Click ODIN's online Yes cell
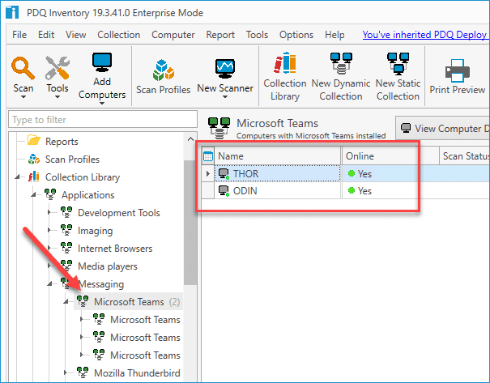 pos(390,191)
